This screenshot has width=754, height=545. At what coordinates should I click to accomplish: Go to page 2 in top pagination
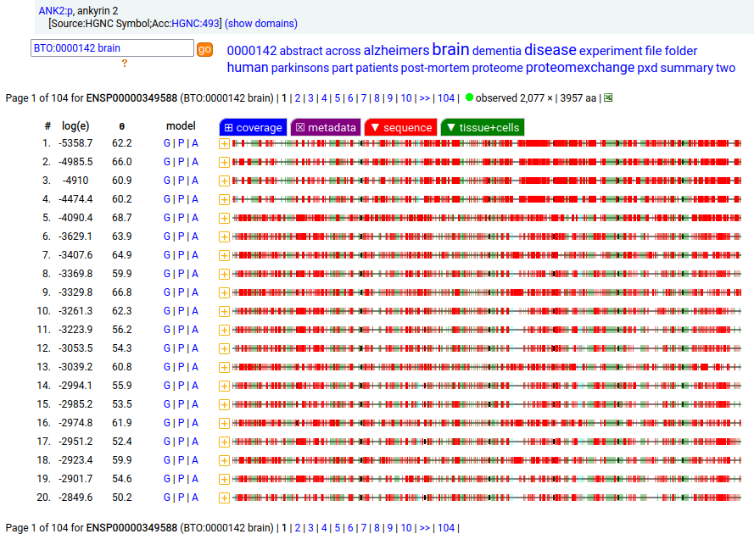[x=298, y=98]
